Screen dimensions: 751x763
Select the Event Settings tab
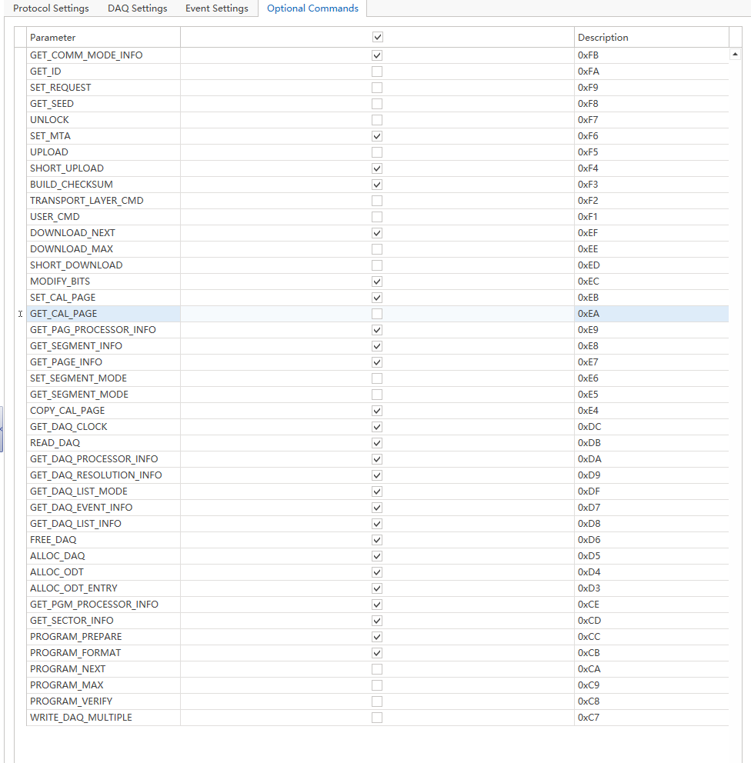click(216, 8)
